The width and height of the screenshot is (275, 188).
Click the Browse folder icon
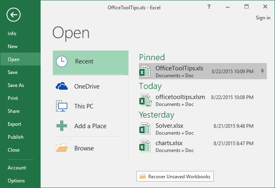(62, 148)
